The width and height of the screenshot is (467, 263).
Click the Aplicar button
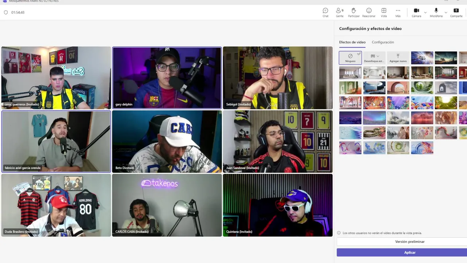pos(410,252)
